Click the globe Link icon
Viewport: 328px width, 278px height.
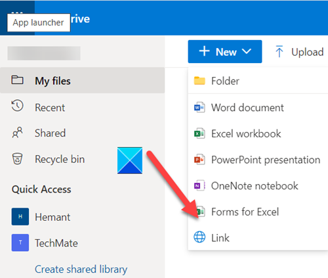(199, 237)
